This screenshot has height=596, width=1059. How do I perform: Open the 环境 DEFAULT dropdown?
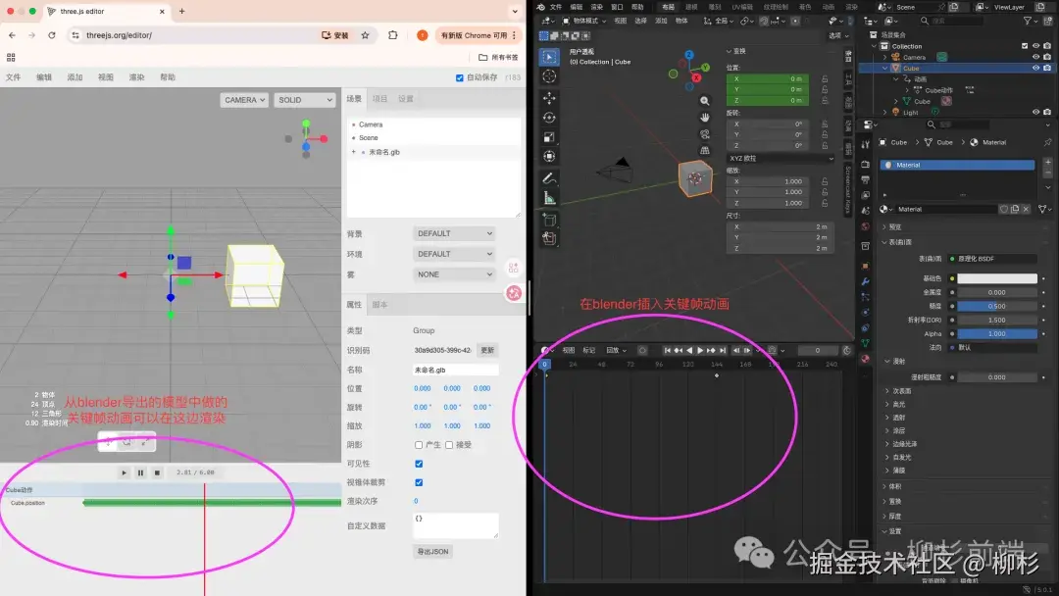454,255
